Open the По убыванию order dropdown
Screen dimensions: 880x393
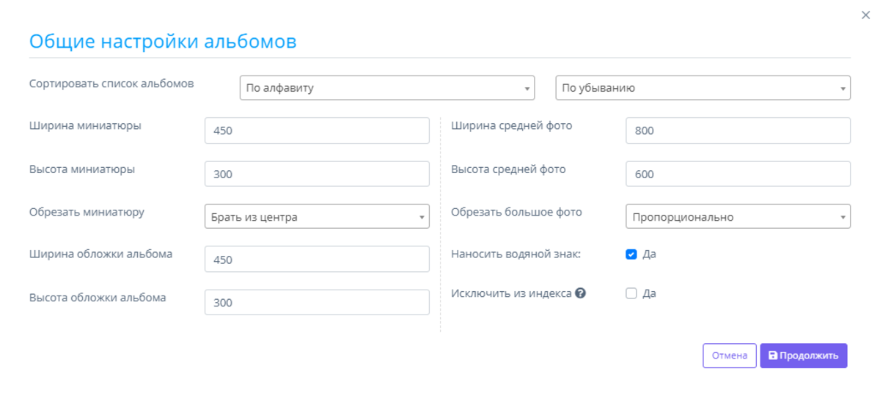point(703,88)
